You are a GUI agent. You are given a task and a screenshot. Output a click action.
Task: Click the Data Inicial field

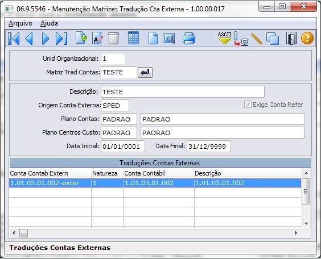click(123, 146)
